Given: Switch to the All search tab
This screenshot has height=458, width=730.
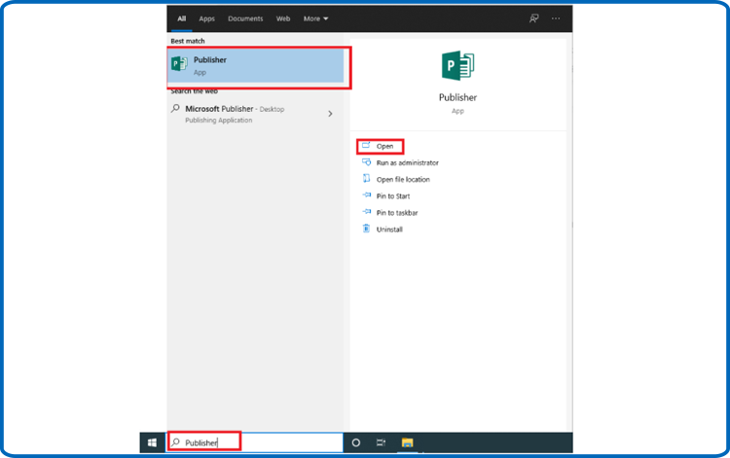Looking at the screenshot, I should (x=182, y=18).
